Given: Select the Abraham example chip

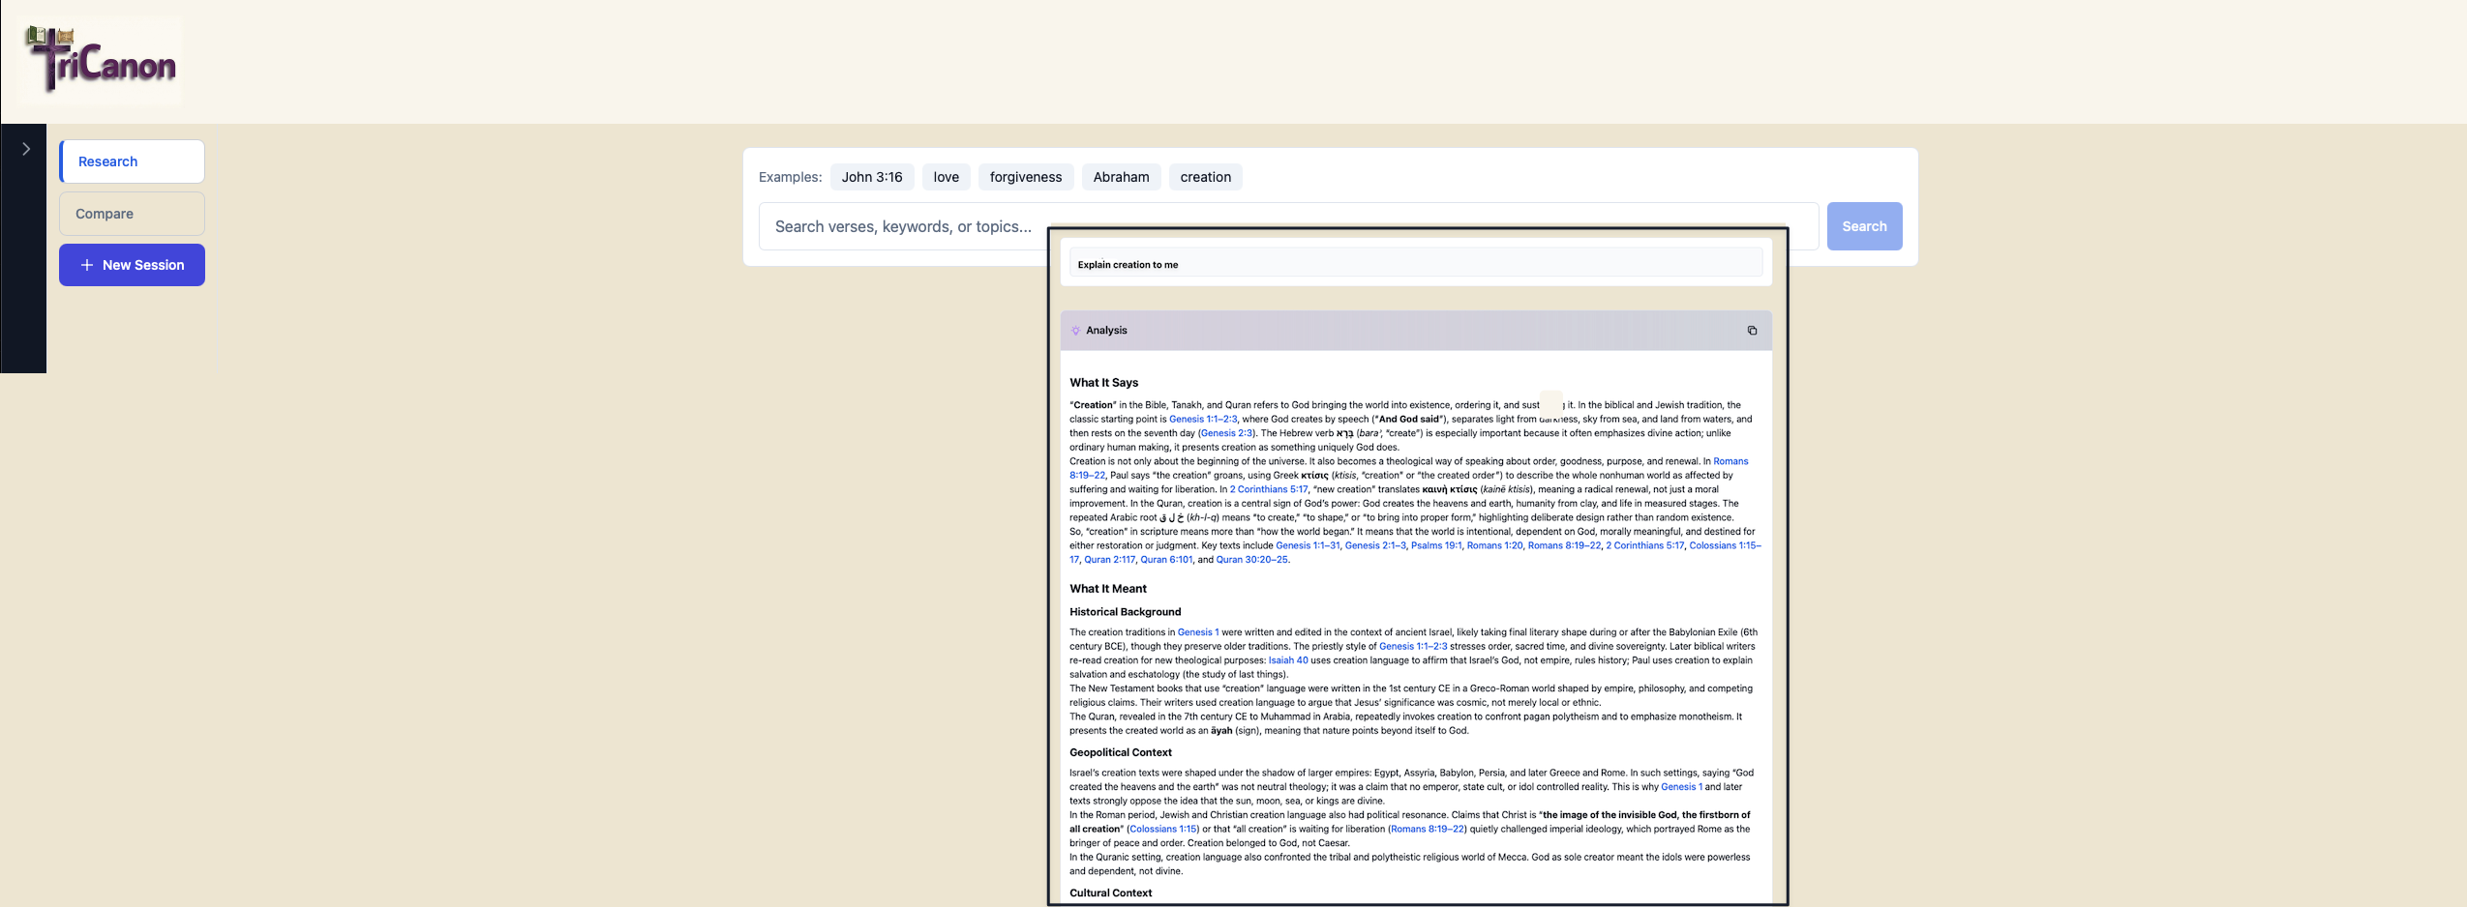Looking at the screenshot, I should [x=1121, y=177].
